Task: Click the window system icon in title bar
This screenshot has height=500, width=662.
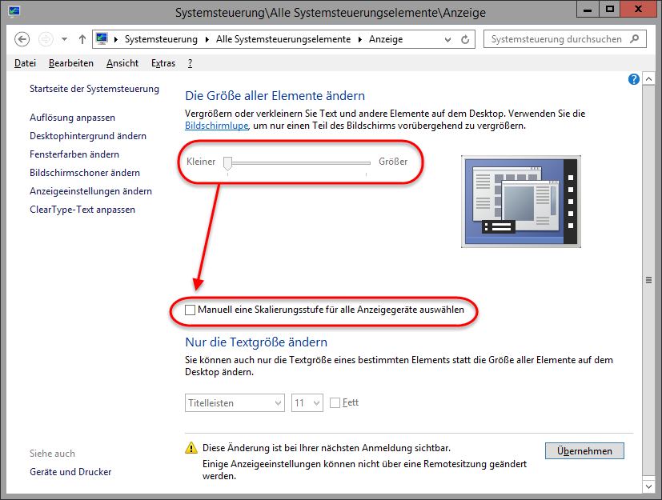Action: pyautogui.click(x=14, y=13)
